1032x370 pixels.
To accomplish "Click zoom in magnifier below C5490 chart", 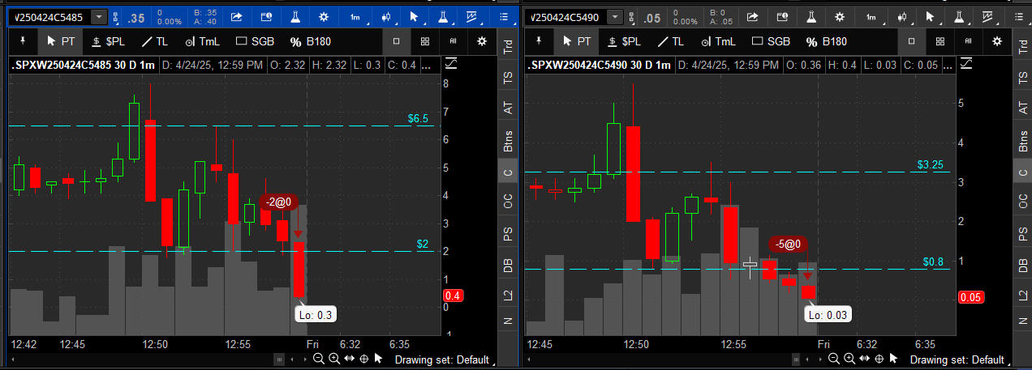I will 849,359.
